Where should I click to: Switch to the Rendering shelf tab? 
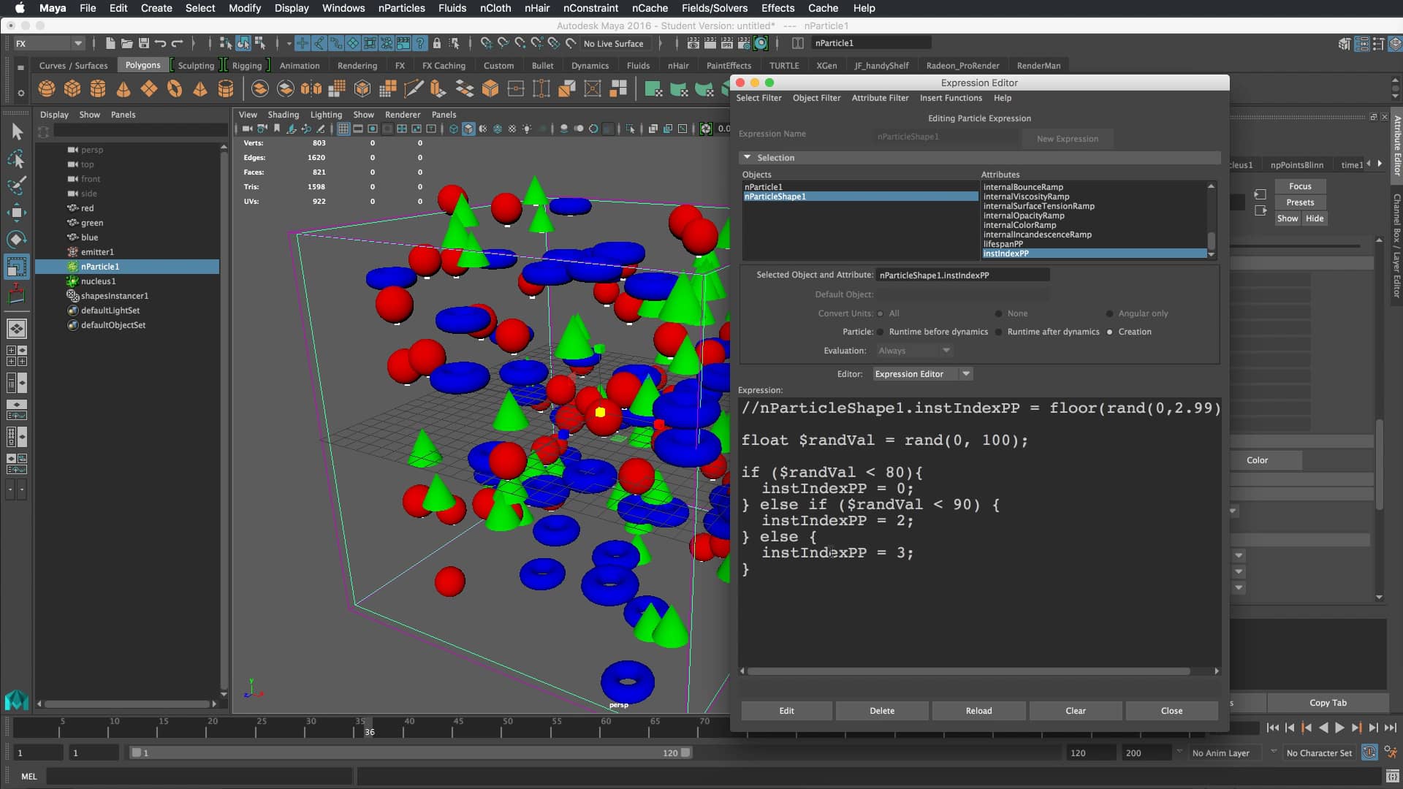click(x=357, y=65)
